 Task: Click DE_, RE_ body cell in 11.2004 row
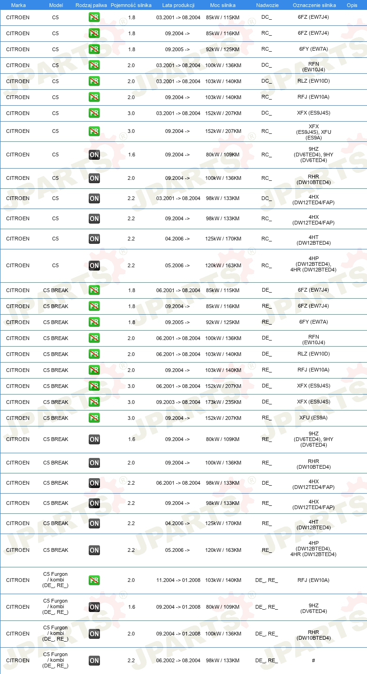pyautogui.click(x=267, y=581)
